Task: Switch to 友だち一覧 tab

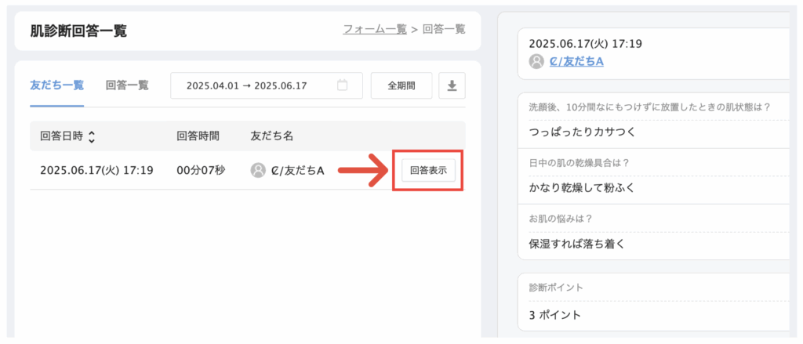Action: click(56, 85)
